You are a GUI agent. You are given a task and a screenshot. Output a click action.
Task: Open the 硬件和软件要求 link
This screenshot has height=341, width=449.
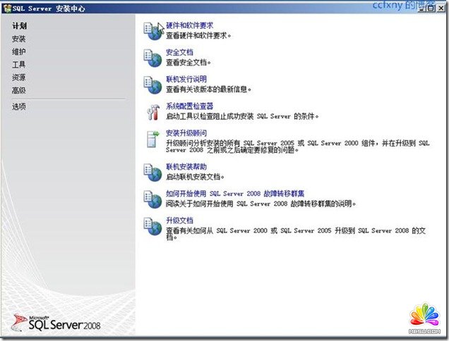point(189,25)
